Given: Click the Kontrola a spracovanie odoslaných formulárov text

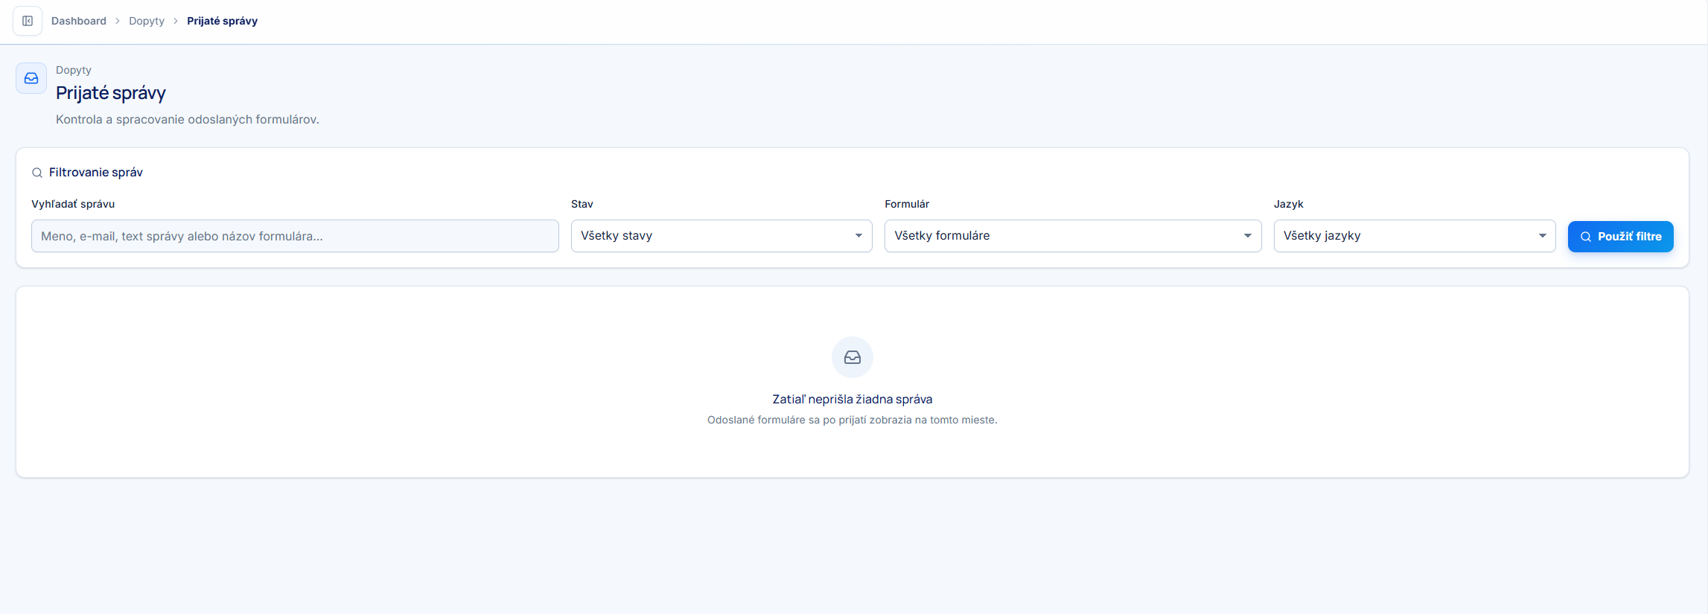Looking at the screenshot, I should tap(188, 120).
